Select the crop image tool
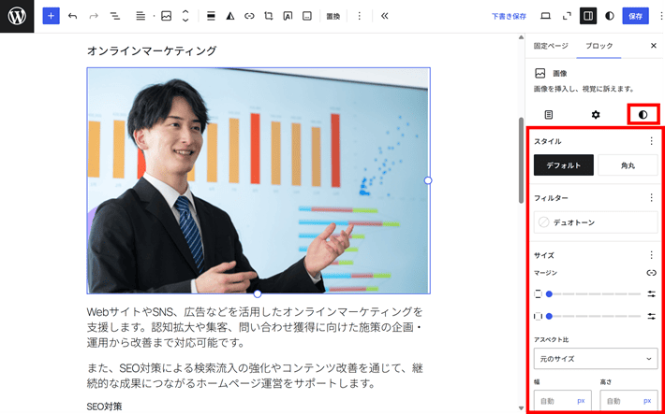Screen dimensions: 665x414 point(269,16)
